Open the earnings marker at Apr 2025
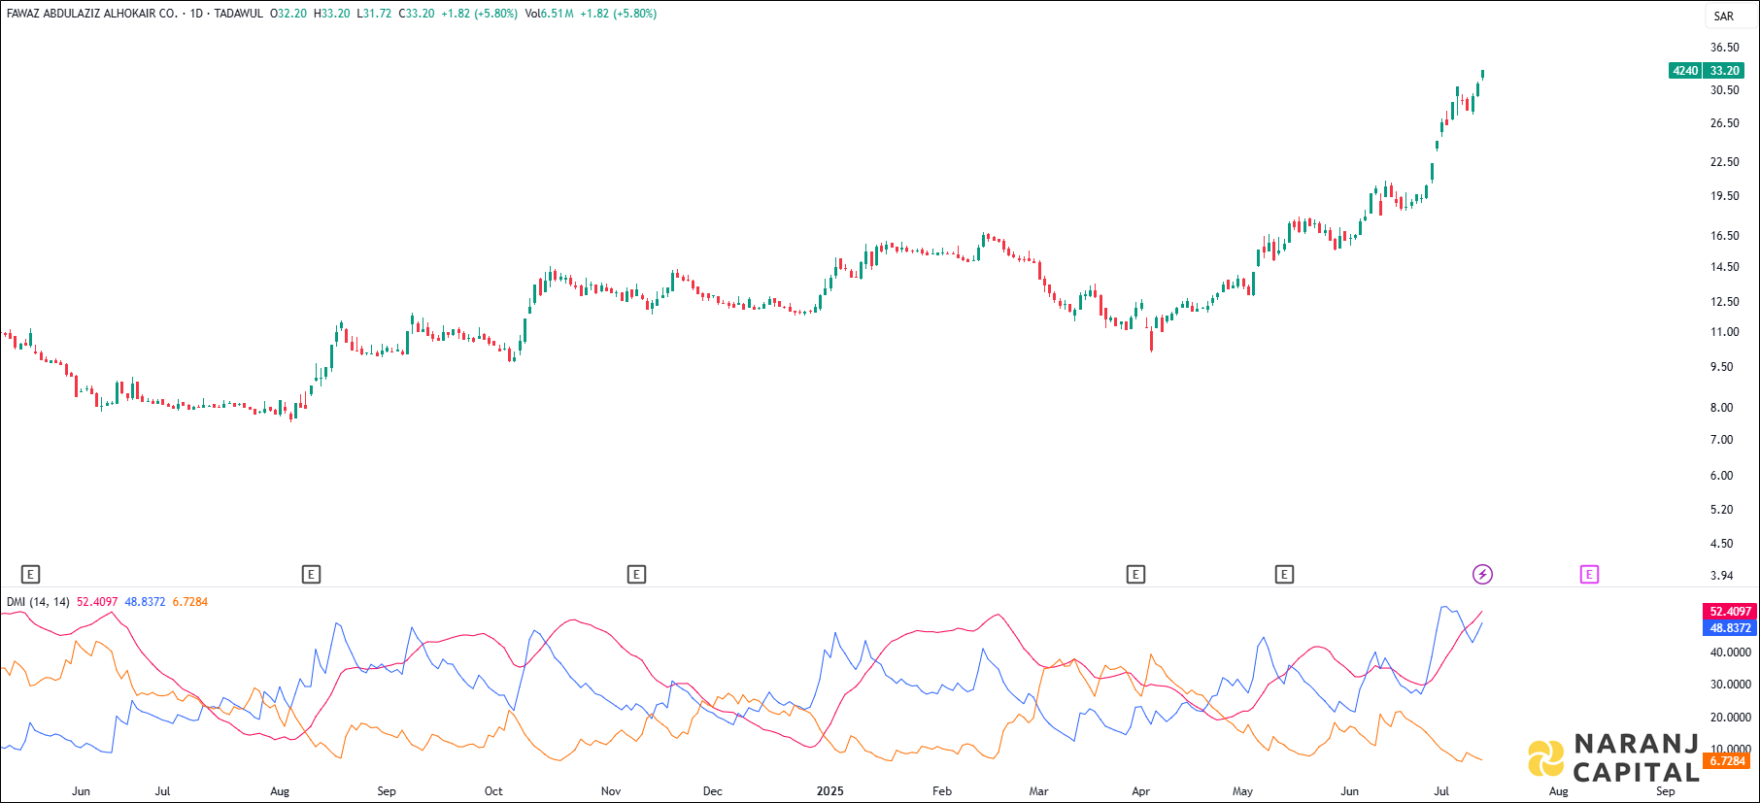 1135,575
